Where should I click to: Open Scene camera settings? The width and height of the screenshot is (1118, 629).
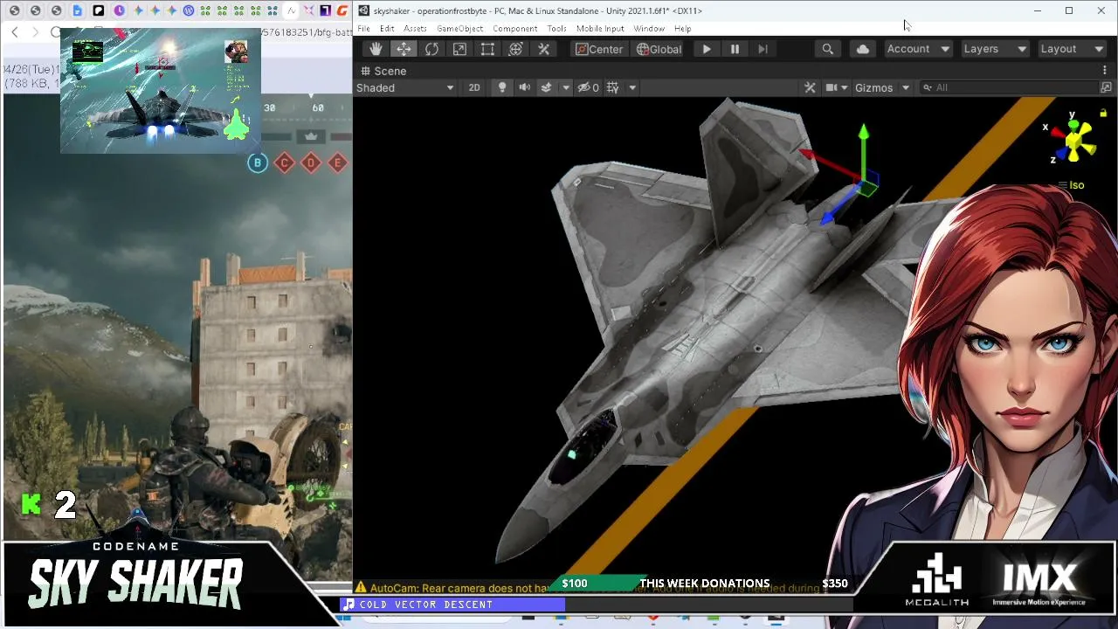pos(836,87)
